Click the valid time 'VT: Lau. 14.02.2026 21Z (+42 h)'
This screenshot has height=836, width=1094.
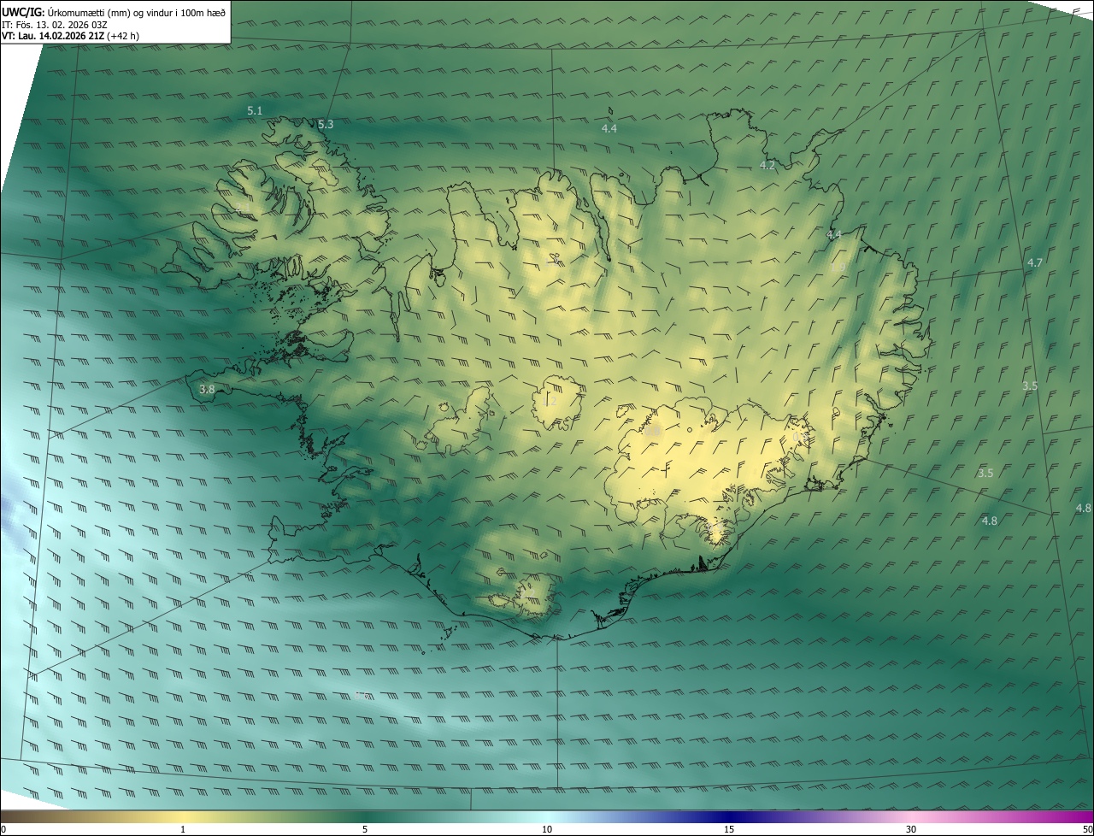[x=71, y=36]
